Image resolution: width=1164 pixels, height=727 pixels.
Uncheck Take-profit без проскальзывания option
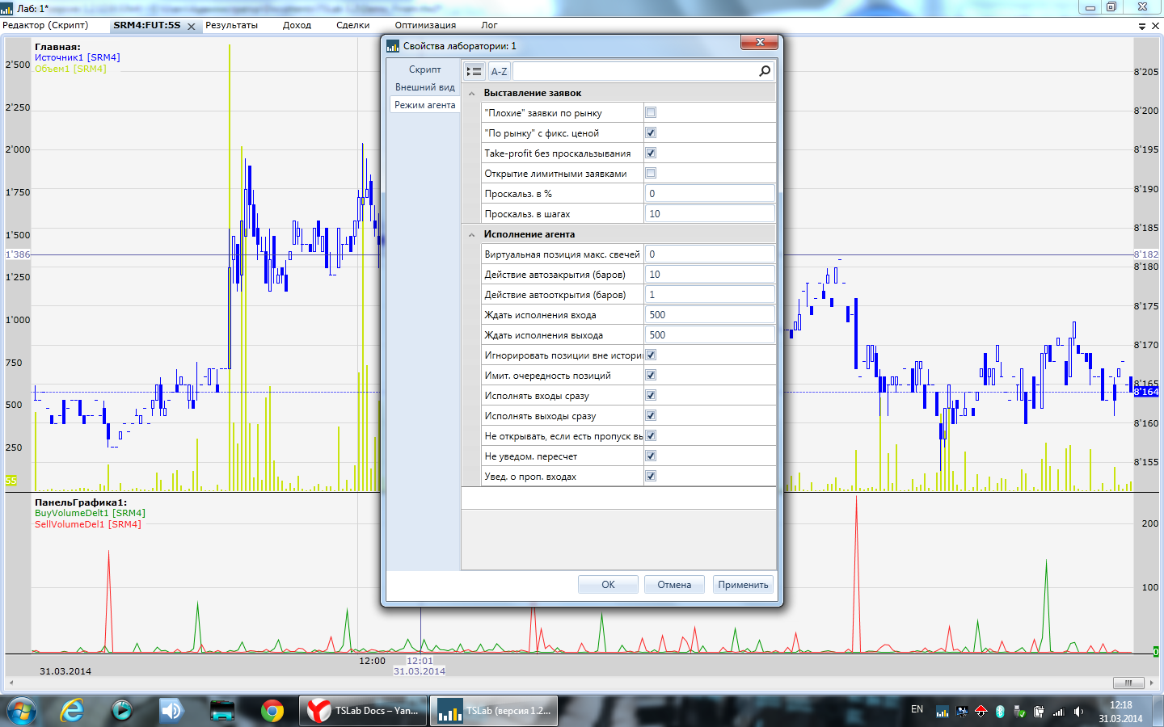tap(651, 153)
